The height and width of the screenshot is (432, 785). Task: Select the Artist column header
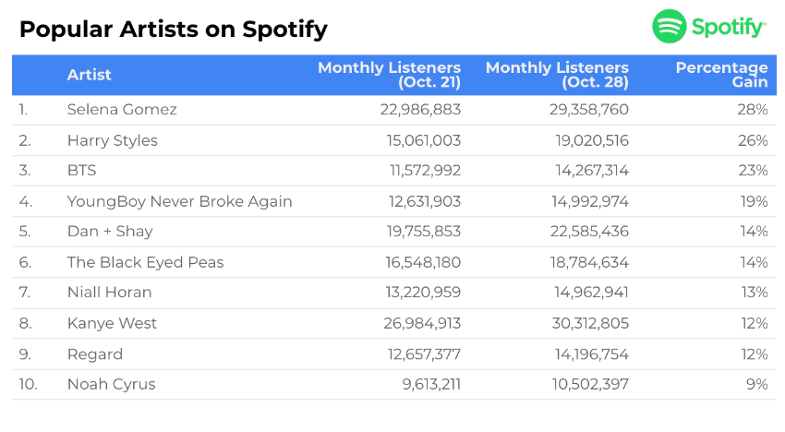90,75
